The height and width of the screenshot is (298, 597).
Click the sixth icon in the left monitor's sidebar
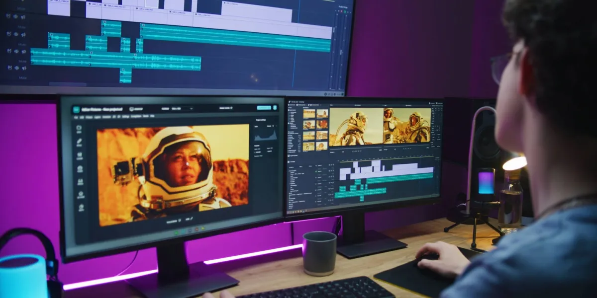coord(81,194)
